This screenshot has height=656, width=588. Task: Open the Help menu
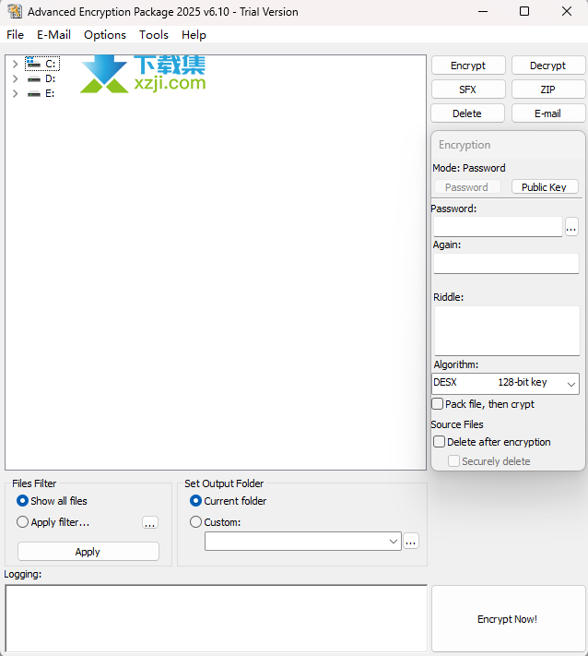[194, 35]
